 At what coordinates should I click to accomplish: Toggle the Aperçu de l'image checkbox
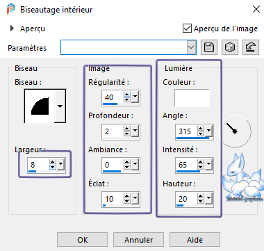pyautogui.click(x=187, y=29)
